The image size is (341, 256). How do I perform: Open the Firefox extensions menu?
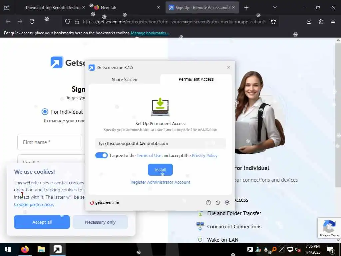321,21
